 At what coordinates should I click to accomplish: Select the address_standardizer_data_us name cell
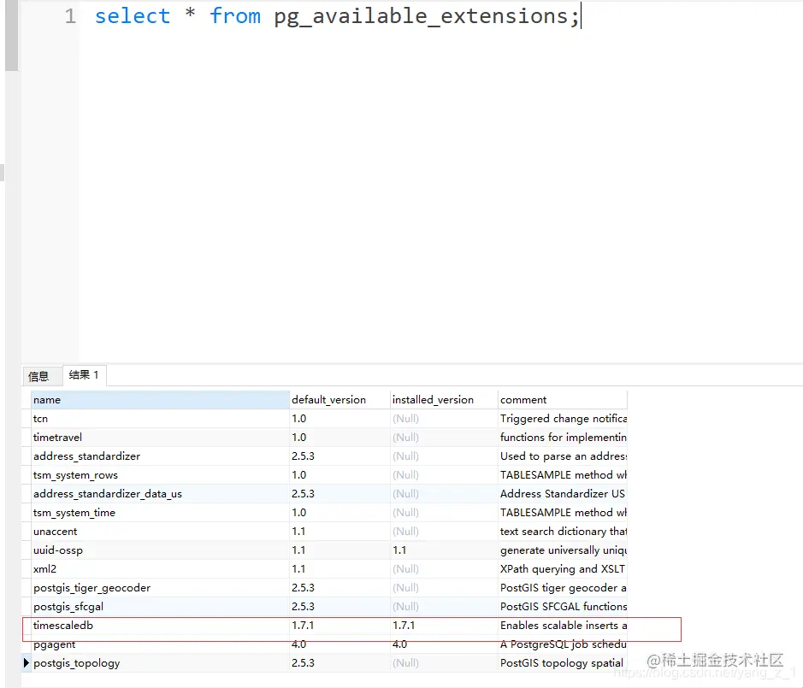pyautogui.click(x=160, y=494)
